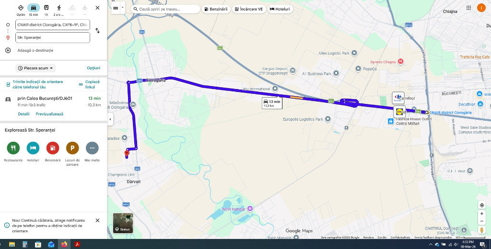Open the Opțiuni route options
491x249 pixels.
(x=94, y=68)
